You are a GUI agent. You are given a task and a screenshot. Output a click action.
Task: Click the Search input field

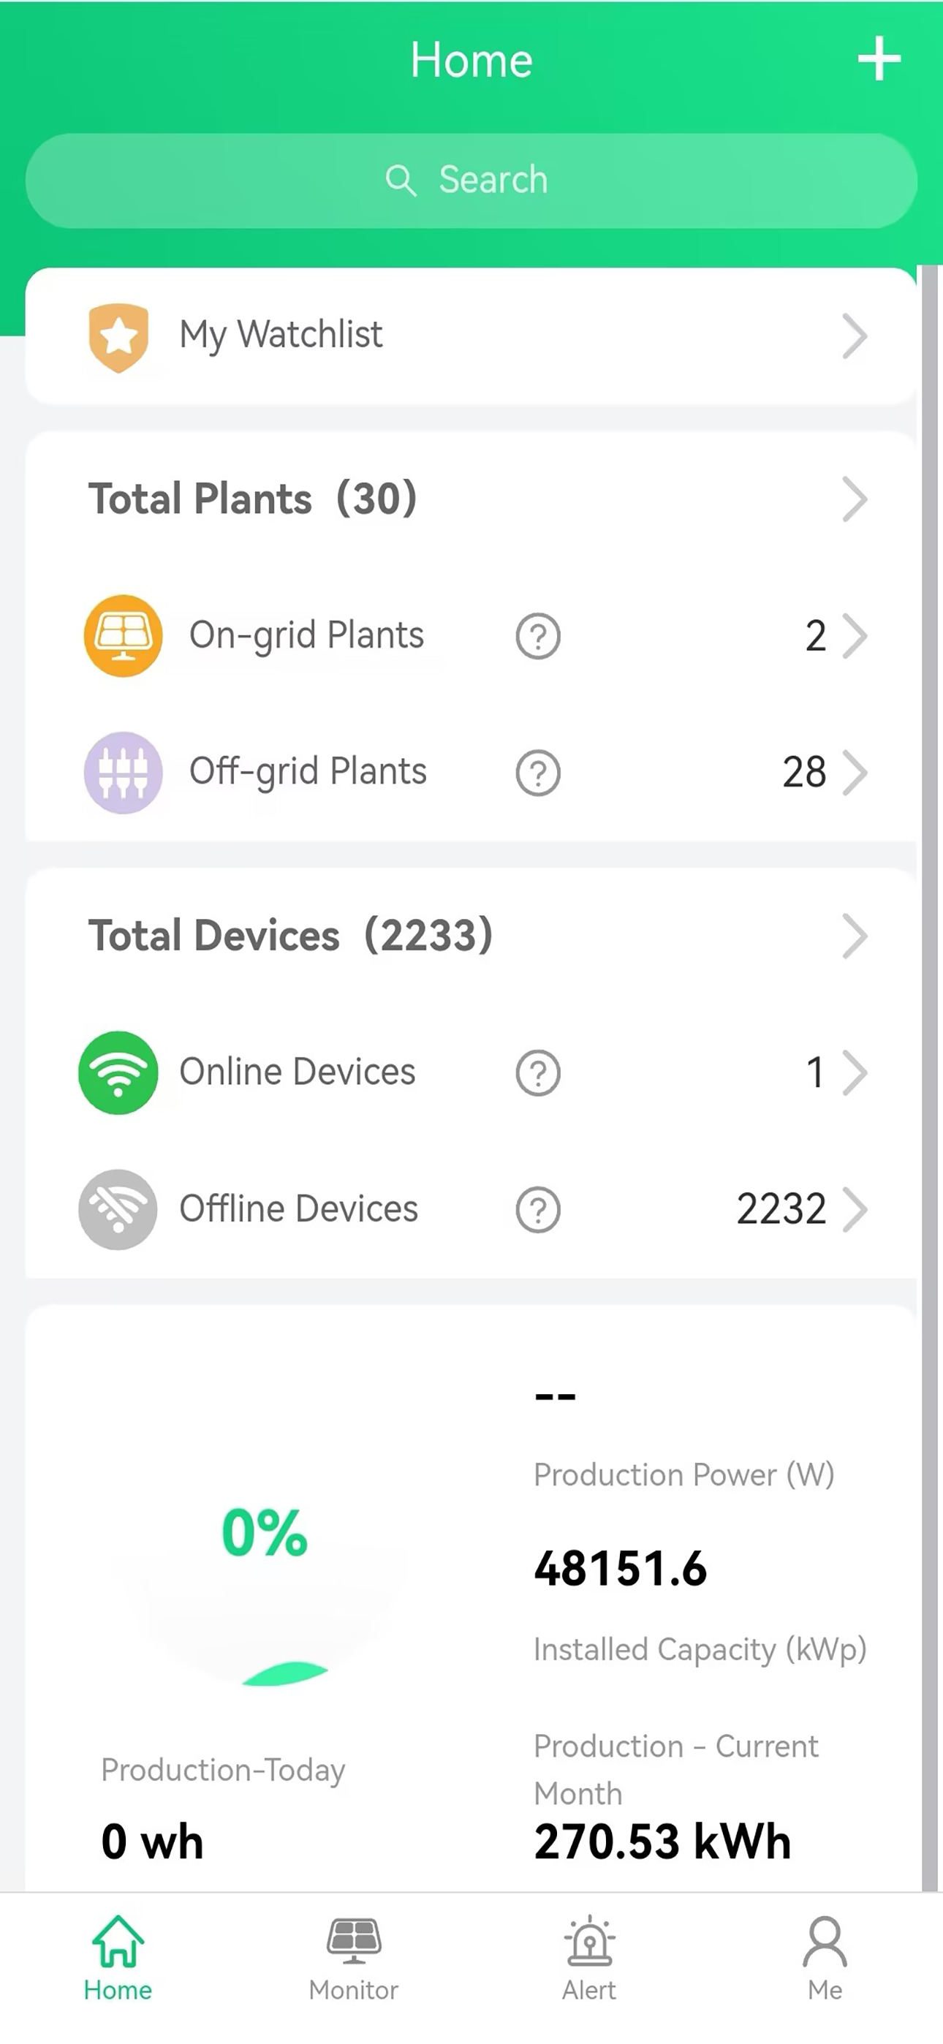click(471, 181)
